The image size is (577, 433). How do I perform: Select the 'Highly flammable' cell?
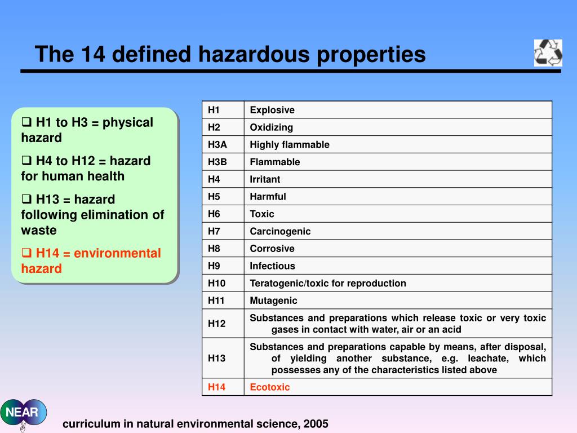tap(398, 144)
